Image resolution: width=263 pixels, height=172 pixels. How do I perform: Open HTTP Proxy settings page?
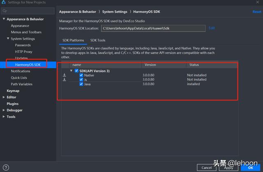click(23, 52)
